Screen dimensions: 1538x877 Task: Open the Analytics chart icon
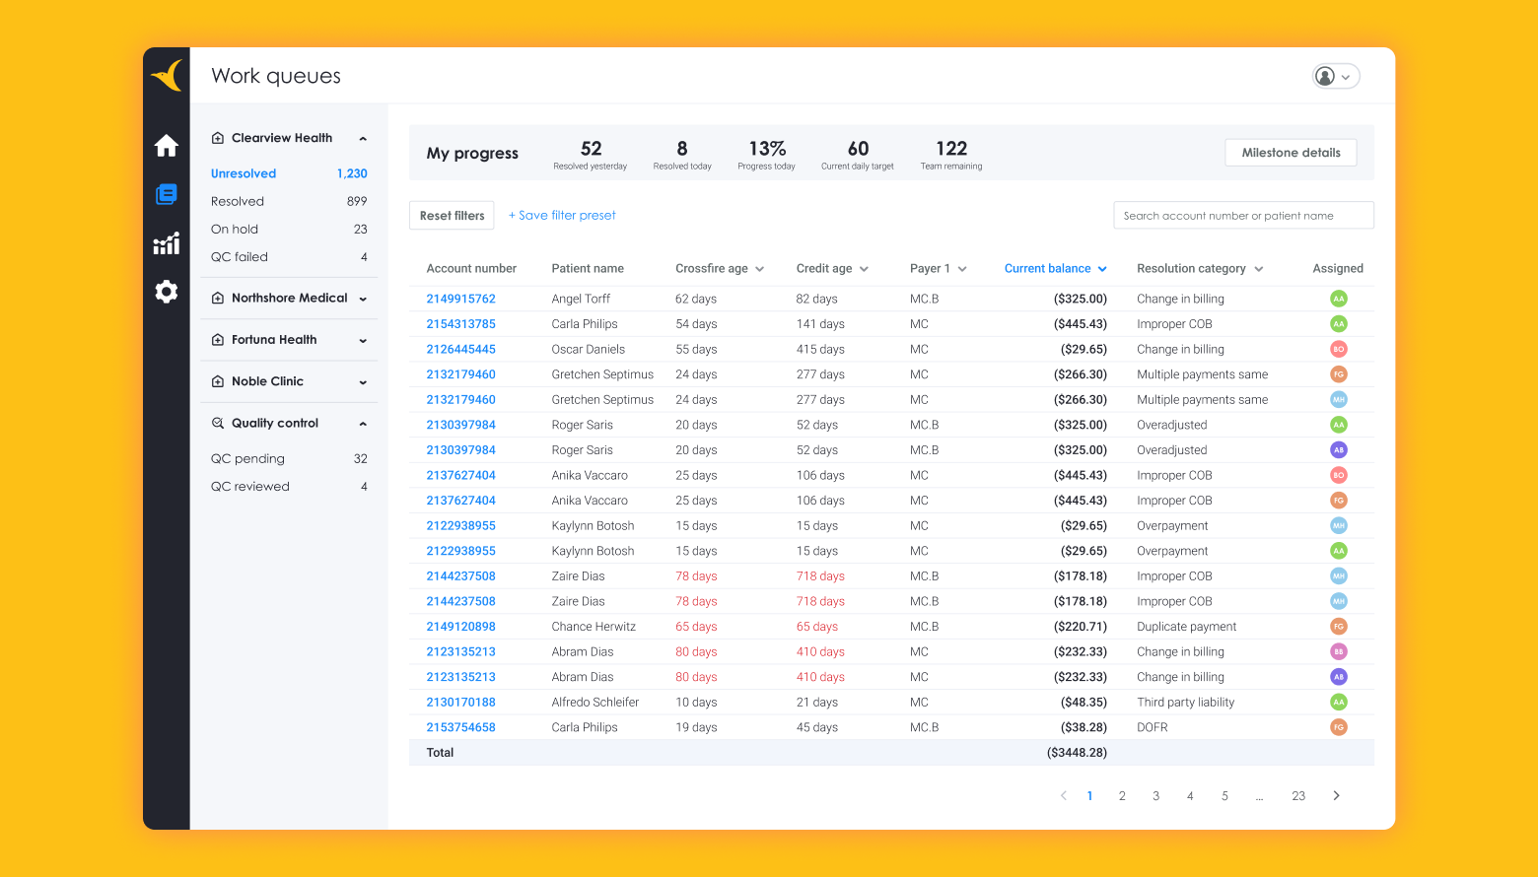coord(166,243)
